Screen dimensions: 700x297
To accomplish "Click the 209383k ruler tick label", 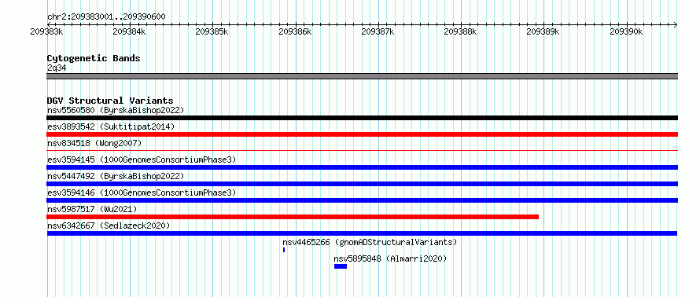I will 47,31.
